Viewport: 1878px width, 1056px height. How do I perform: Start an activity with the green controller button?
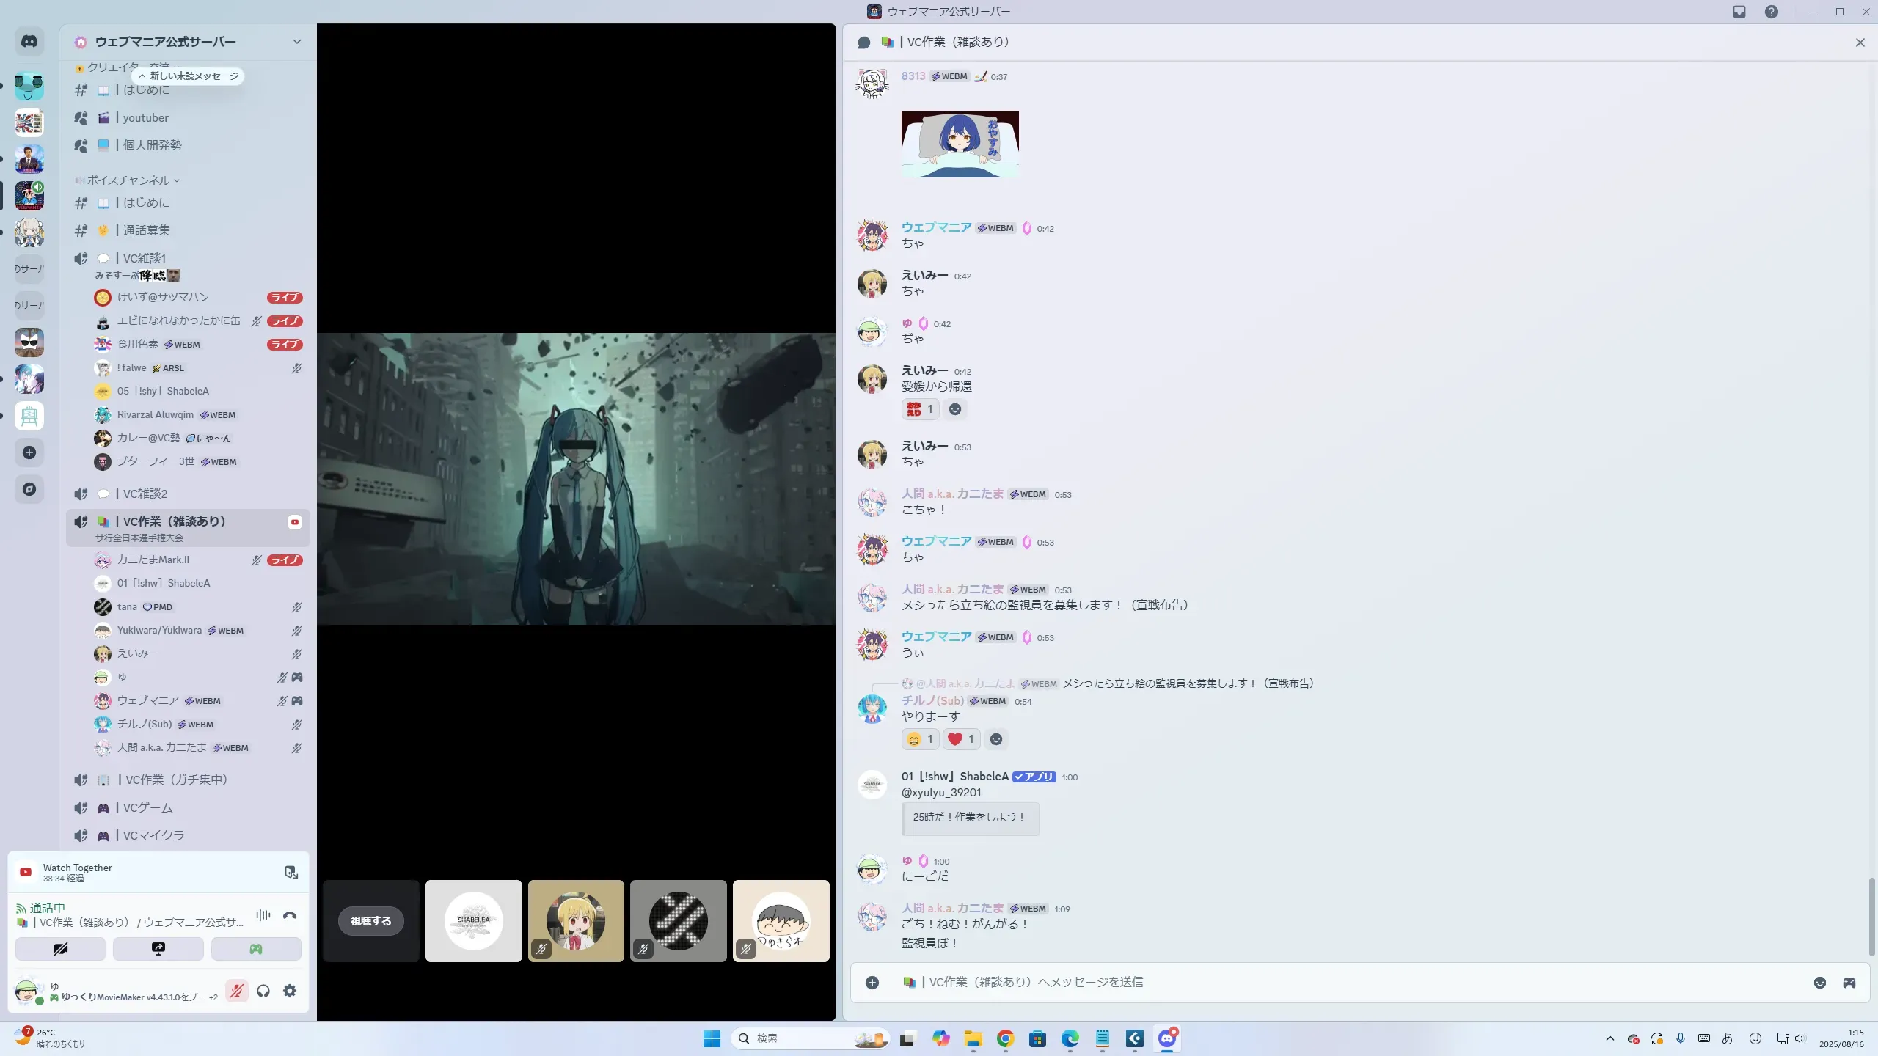click(x=255, y=949)
